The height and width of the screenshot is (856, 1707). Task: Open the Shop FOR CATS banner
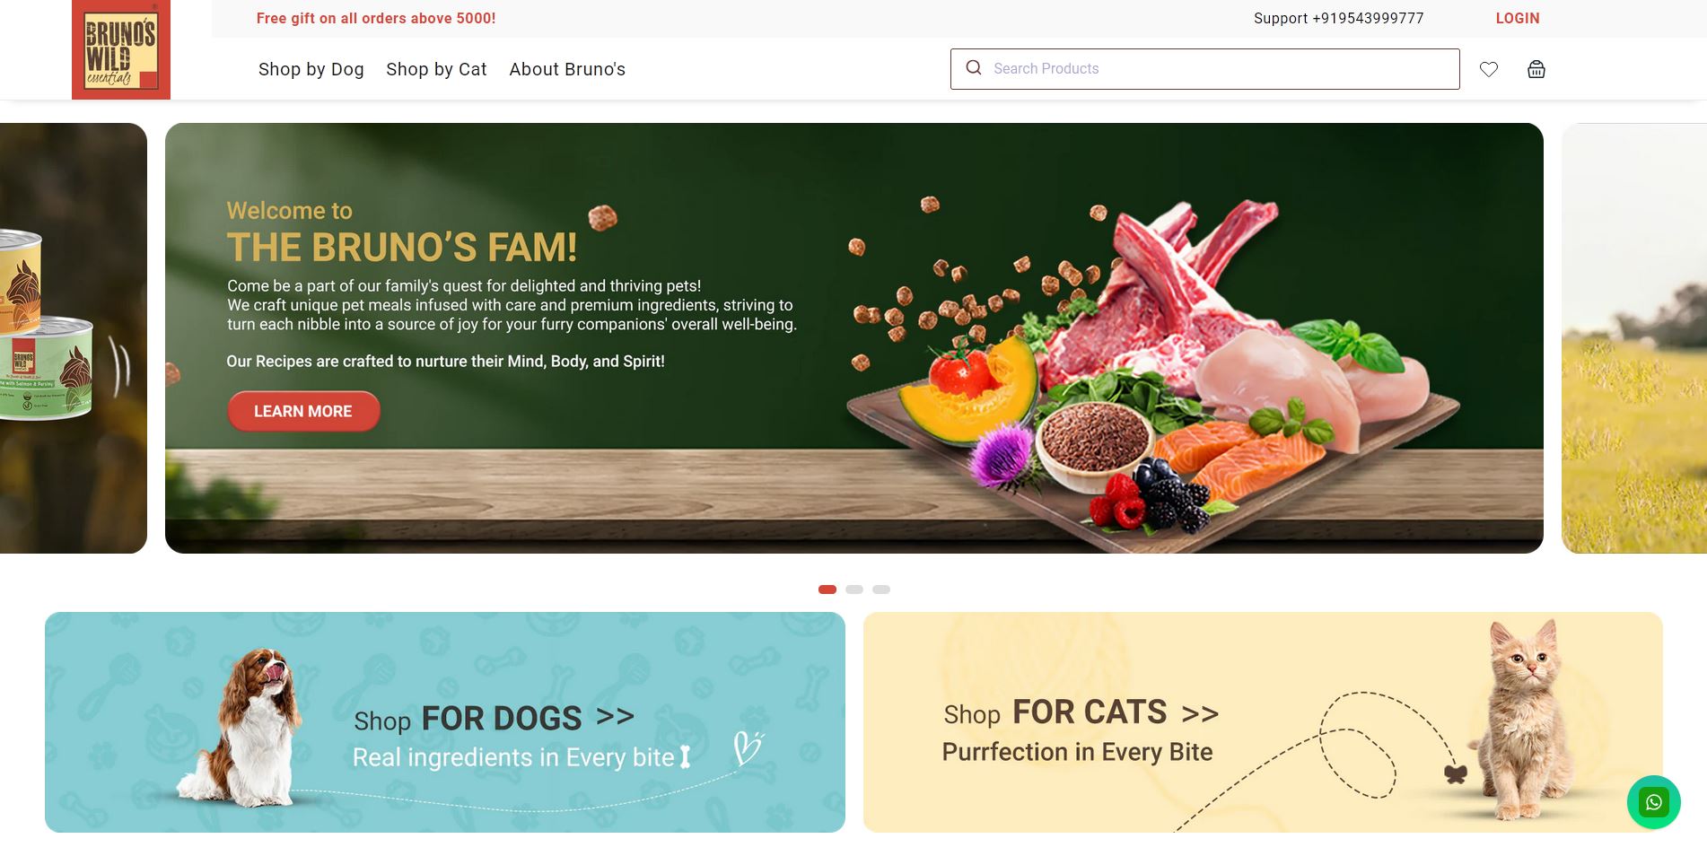1263,722
